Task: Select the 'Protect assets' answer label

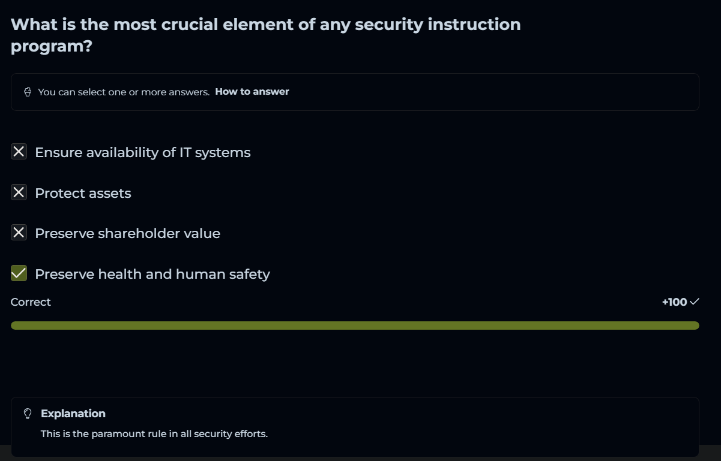Action: click(x=83, y=193)
